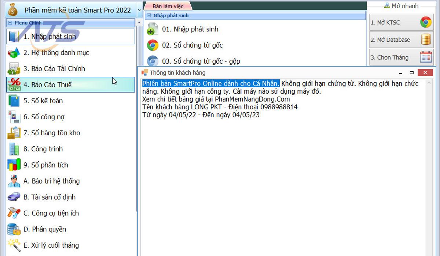Click the left menu scrollbar up arrow
The image size is (440, 256).
(139, 23)
